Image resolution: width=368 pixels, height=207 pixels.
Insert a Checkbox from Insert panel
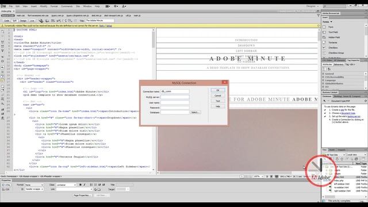pyautogui.click(x=333, y=48)
